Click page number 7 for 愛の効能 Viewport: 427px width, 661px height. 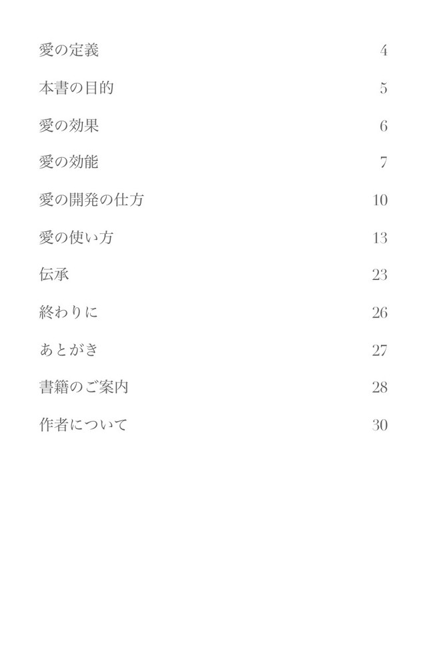pyautogui.click(x=384, y=162)
